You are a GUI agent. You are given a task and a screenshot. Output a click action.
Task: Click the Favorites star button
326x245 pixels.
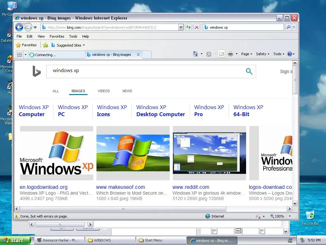coord(26,45)
